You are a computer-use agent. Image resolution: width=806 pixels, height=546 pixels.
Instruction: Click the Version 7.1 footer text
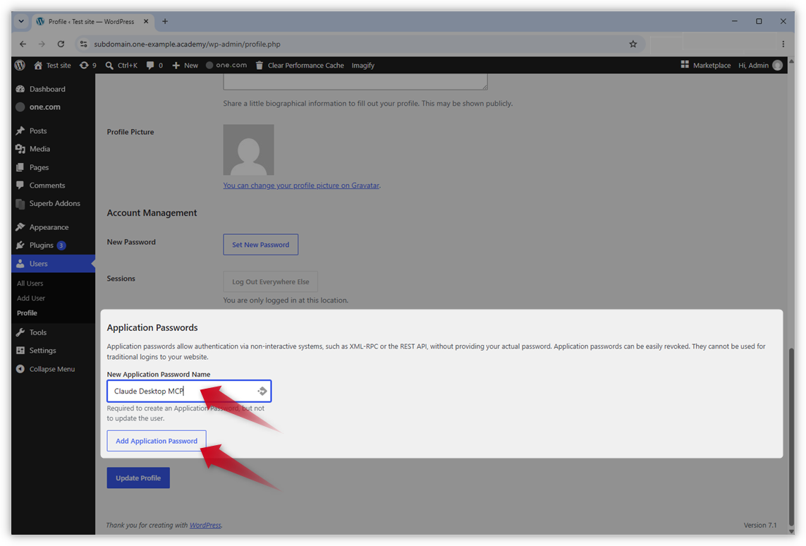(x=759, y=525)
